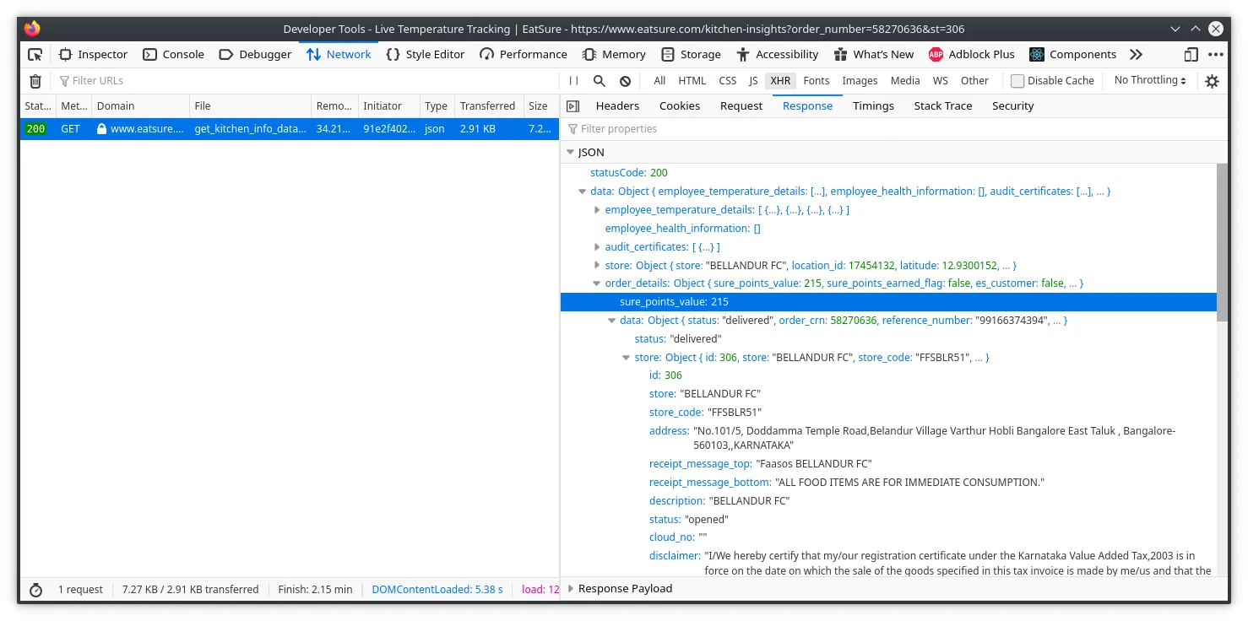
Task: Sort requests by Initiator column
Action: coord(388,106)
